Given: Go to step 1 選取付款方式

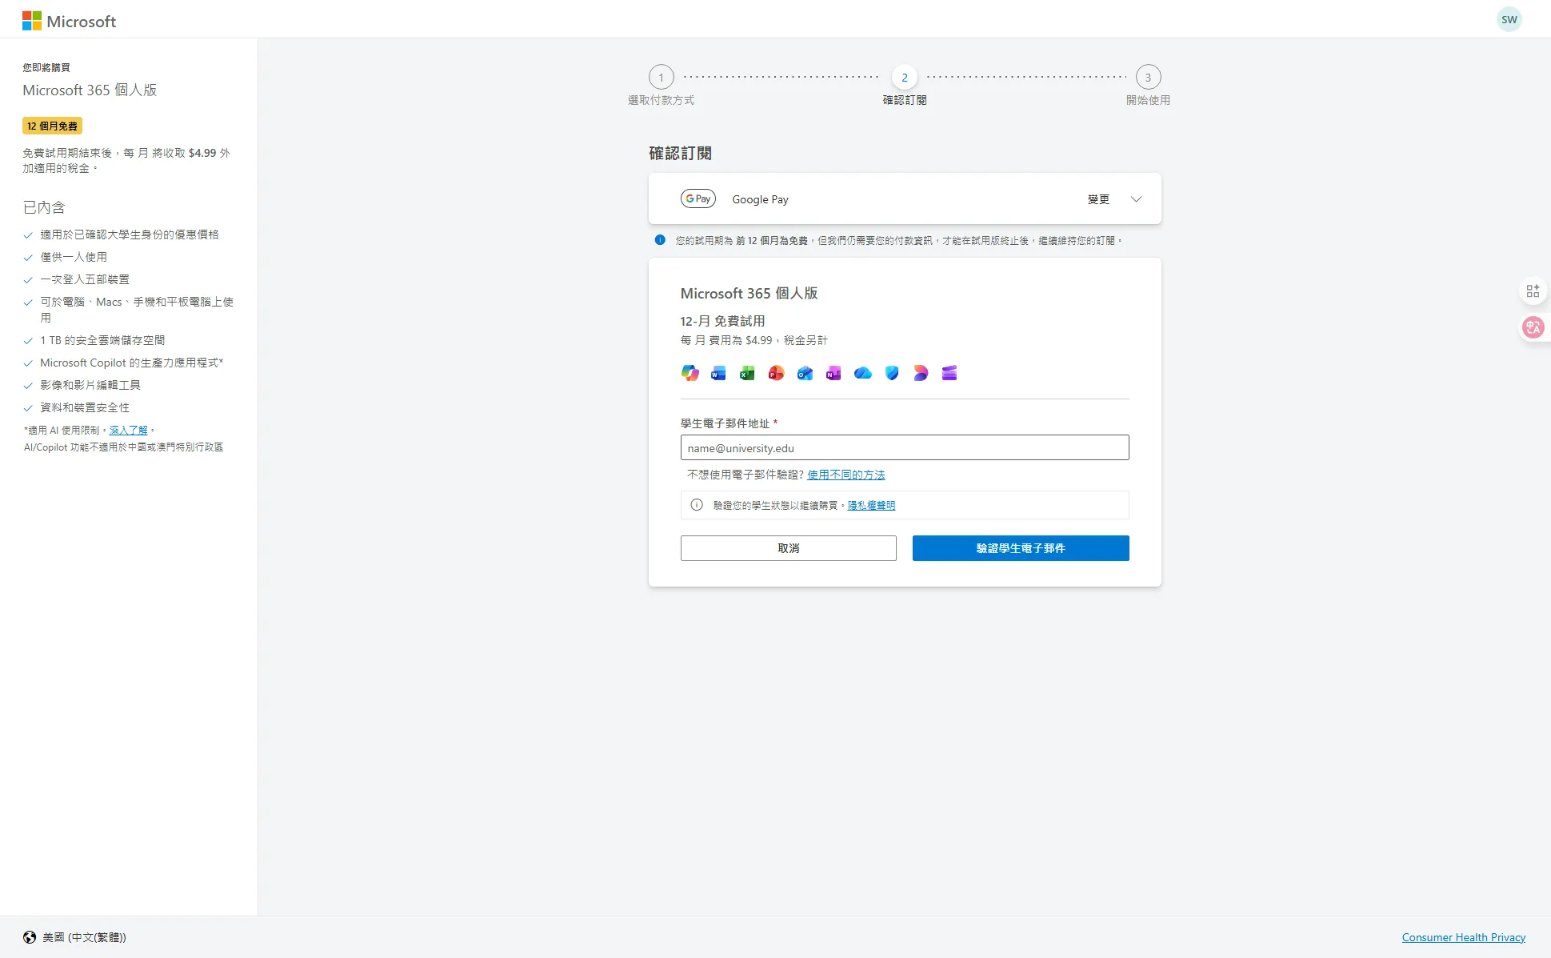Looking at the screenshot, I should point(661,78).
